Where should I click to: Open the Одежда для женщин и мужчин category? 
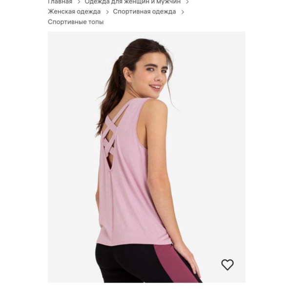133,2
